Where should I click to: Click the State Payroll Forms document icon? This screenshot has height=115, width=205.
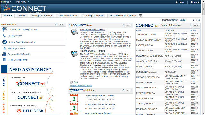4,48
